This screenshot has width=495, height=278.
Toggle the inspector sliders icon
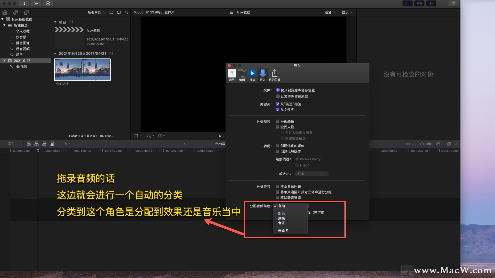[x=431, y=3]
